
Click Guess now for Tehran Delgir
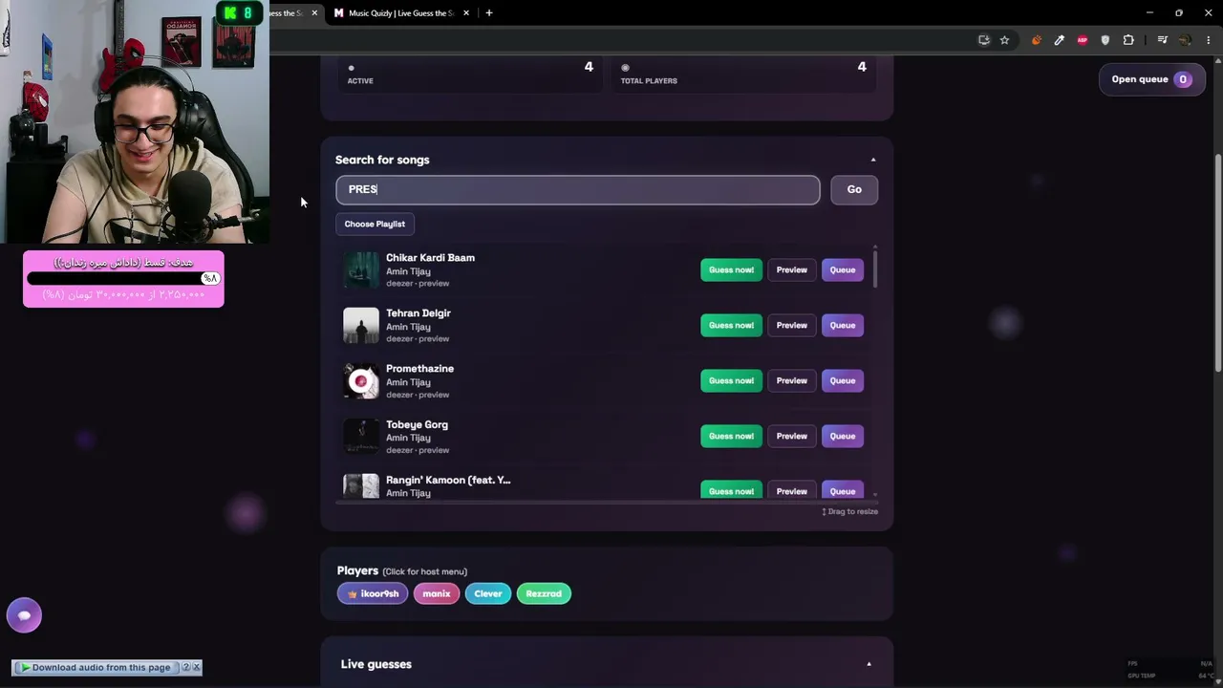[x=731, y=325]
